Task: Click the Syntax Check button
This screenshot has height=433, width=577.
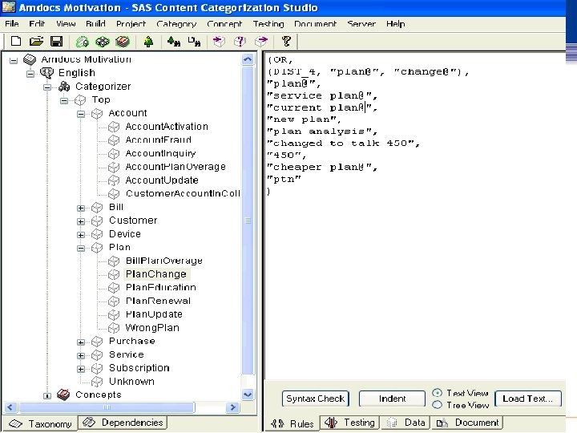Action: click(x=316, y=399)
